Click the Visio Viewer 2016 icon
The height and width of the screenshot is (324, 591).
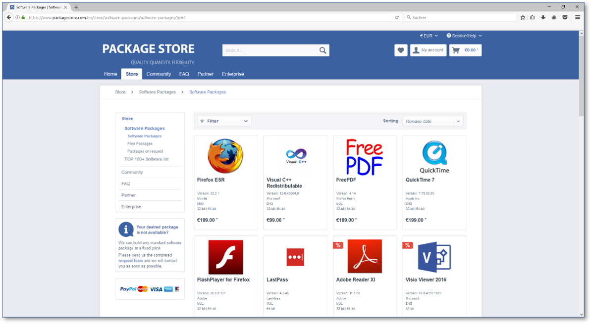point(434,257)
